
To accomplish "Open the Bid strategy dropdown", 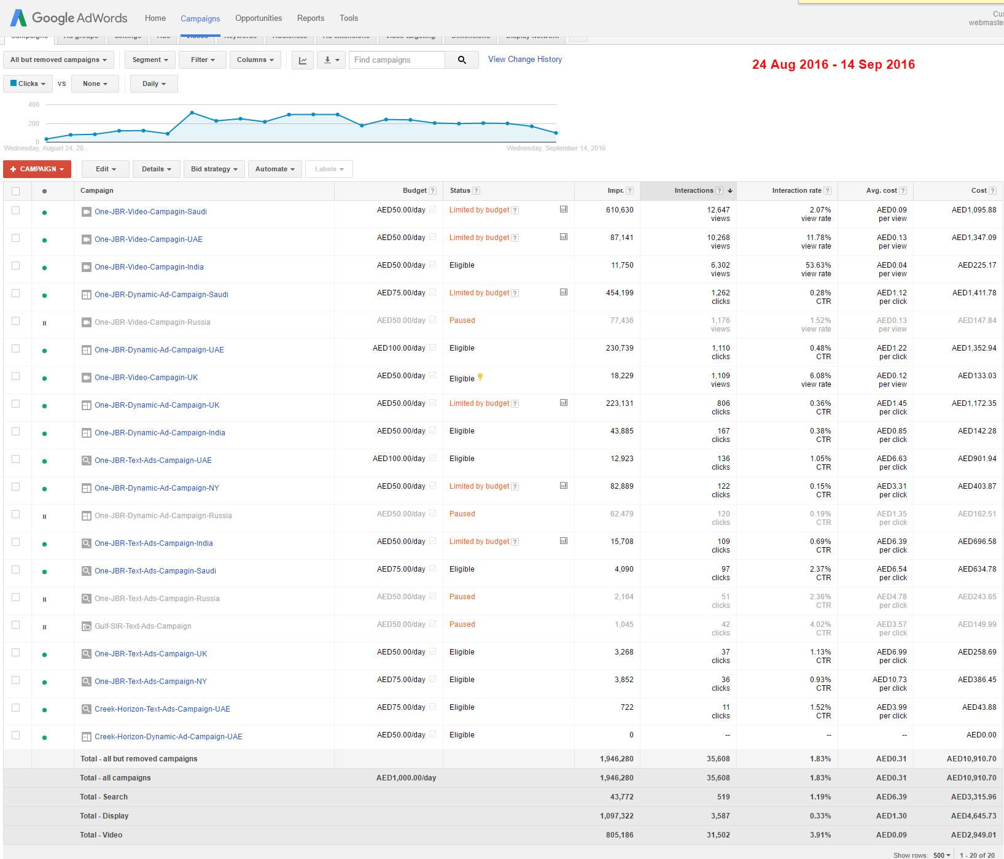I will click(x=214, y=169).
